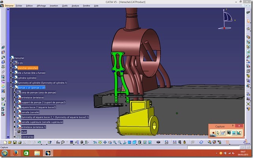Create a new document with the New icon
This screenshot has height=158, width=253.
(5, 142)
